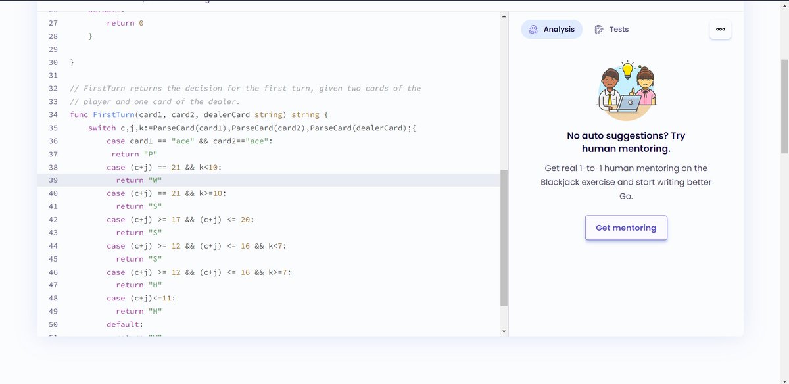Image resolution: width=789 pixels, height=384 pixels.
Task: Click the 'case (c+j) == 21 && k>=10:' line
Action: click(x=167, y=193)
